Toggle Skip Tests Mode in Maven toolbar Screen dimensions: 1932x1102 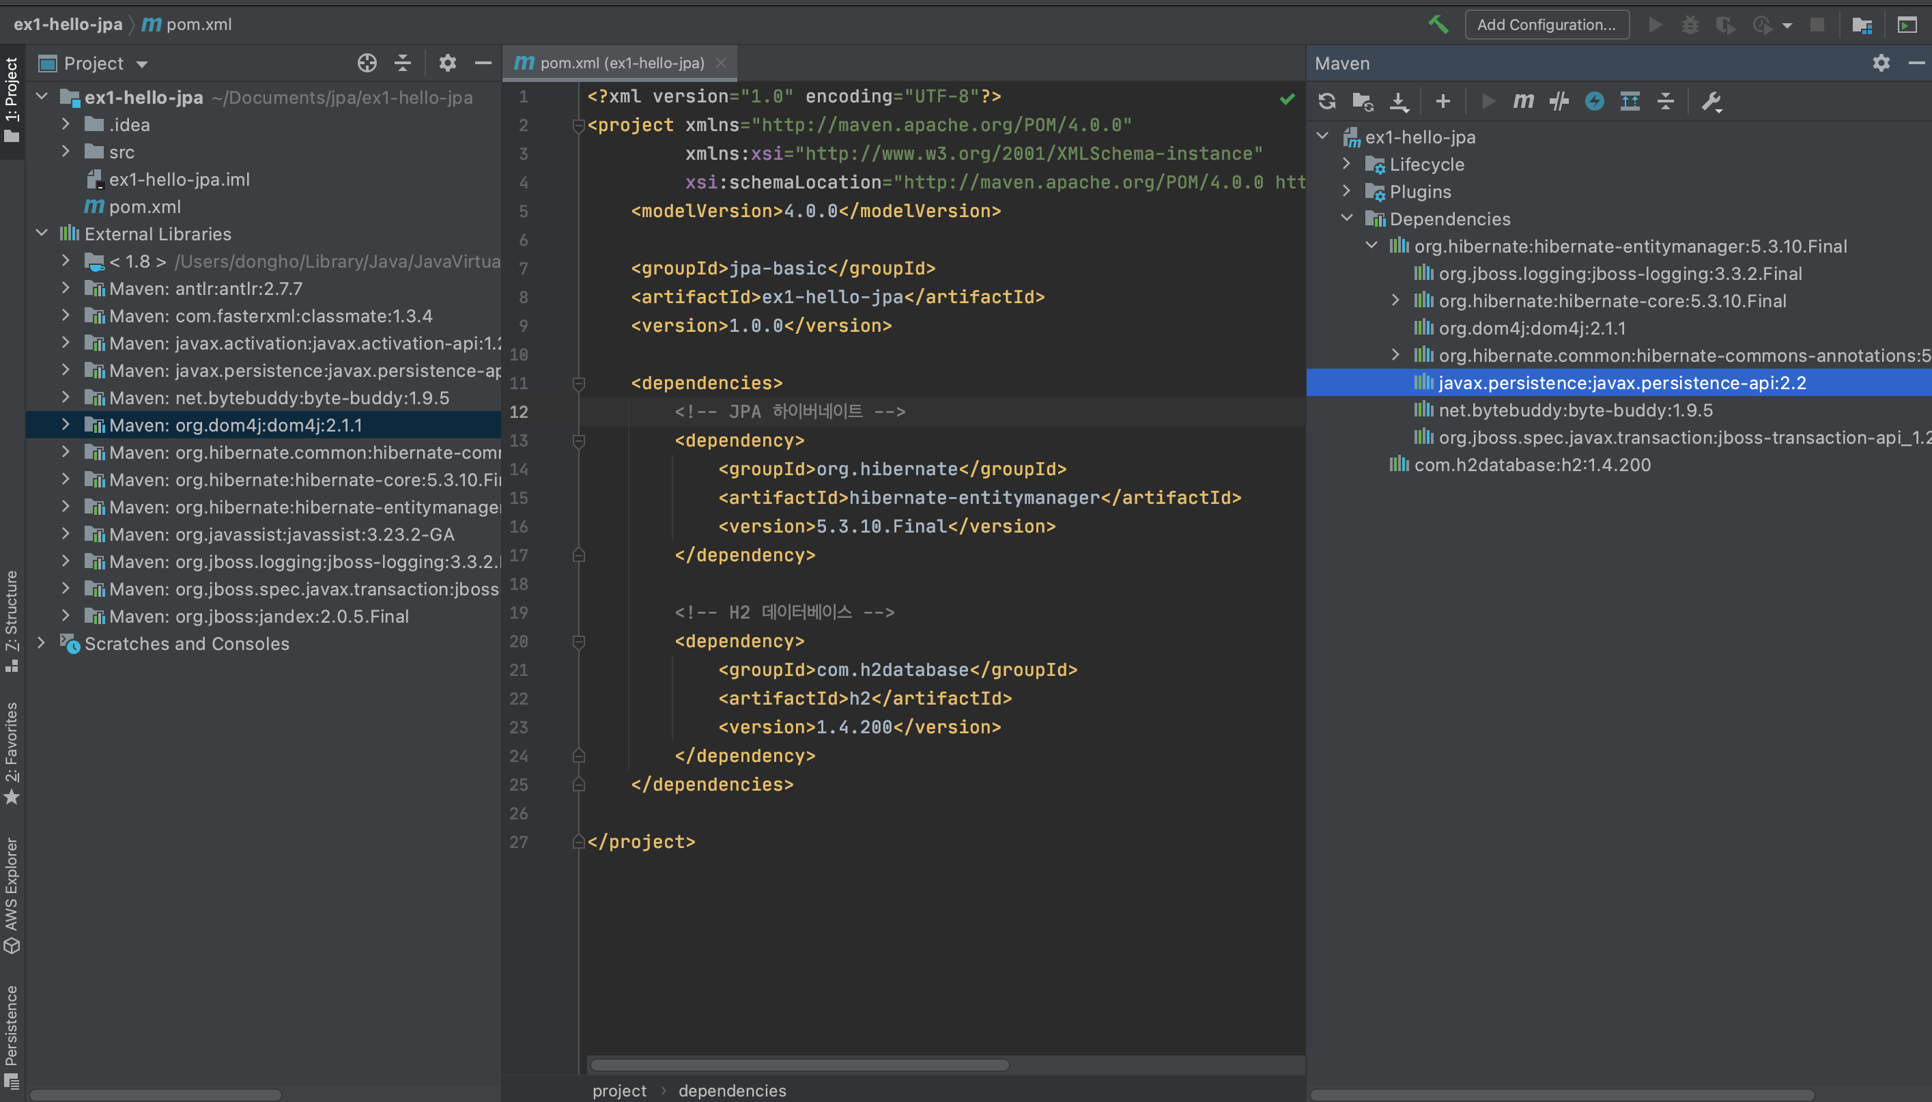pyautogui.click(x=1594, y=102)
